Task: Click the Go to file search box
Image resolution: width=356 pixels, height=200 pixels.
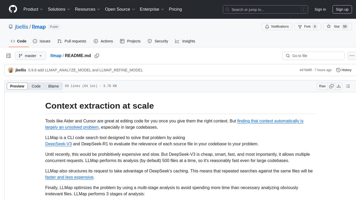Action: pos(313,56)
